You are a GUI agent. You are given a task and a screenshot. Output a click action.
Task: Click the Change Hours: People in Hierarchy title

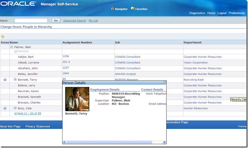(x=26, y=27)
